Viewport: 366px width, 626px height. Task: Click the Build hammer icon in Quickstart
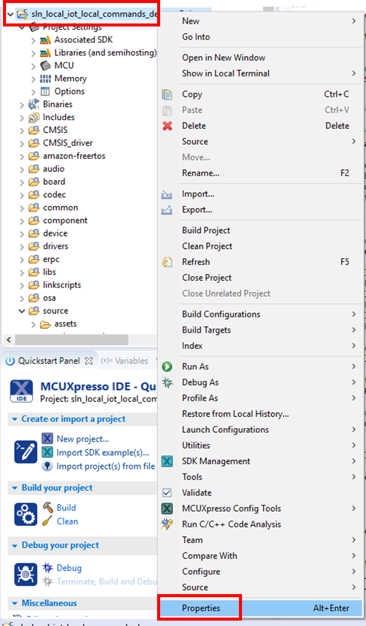click(48, 507)
